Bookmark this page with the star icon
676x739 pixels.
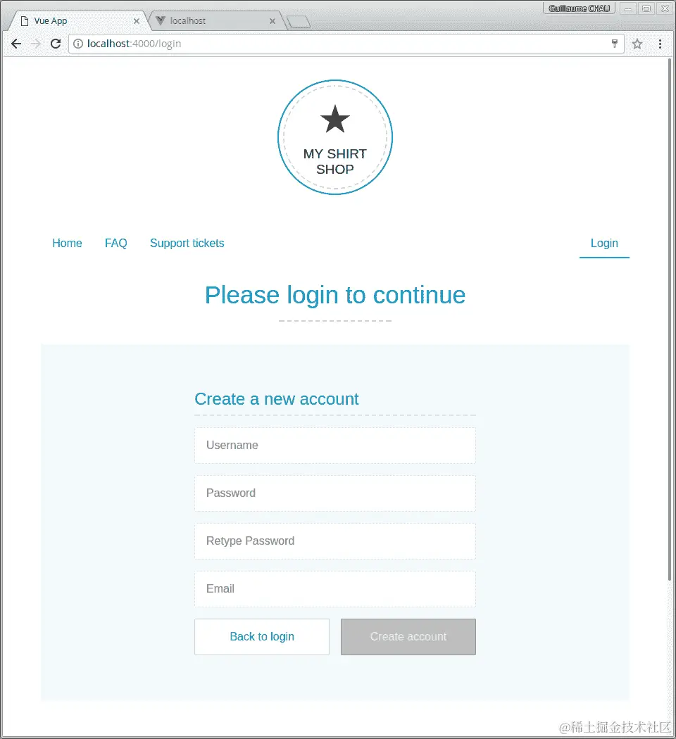[x=637, y=44]
